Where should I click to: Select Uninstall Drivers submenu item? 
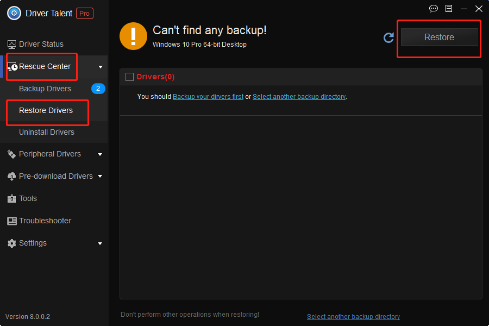point(54,132)
